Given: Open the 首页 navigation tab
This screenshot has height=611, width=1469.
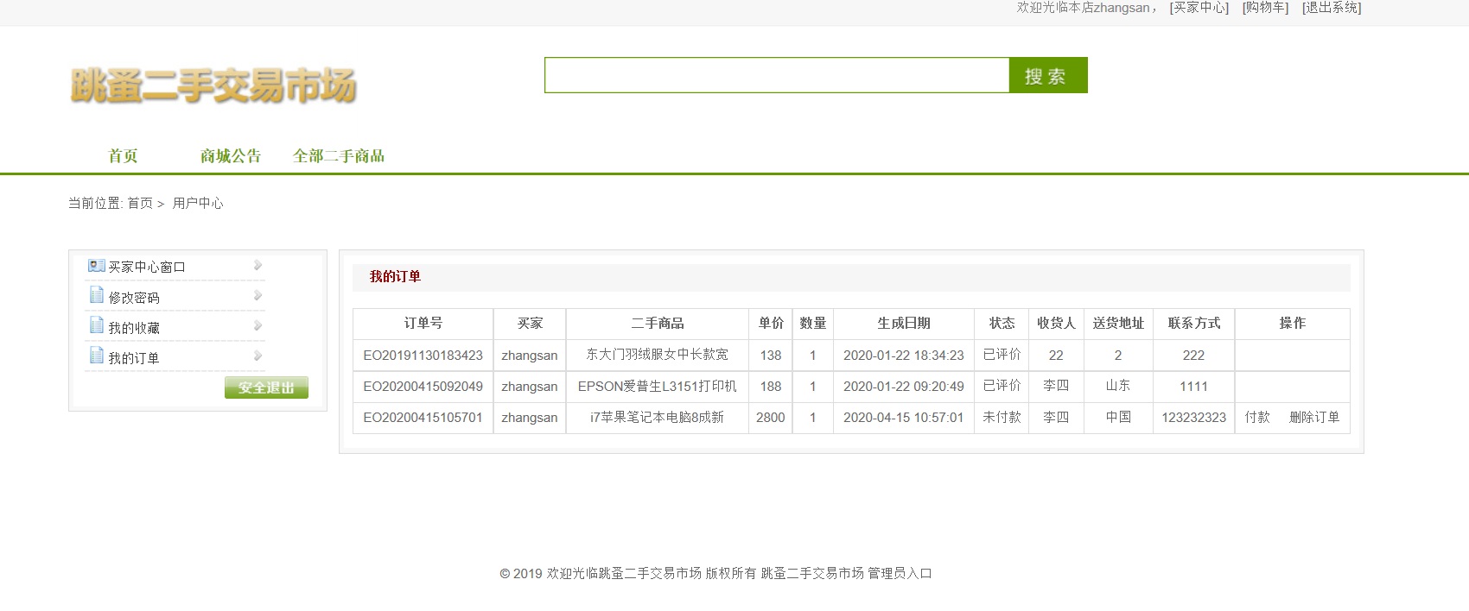Looking at the screenshot, I should click(x=123, y=156).
